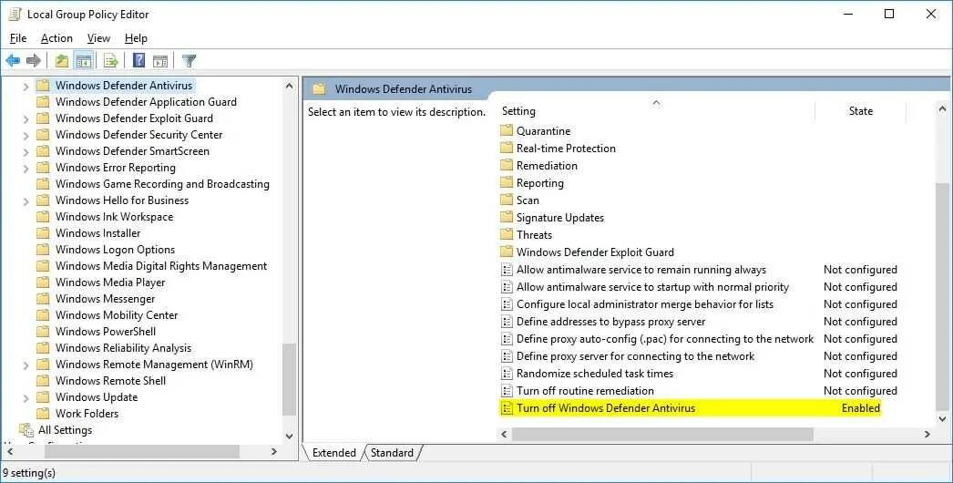Expand the Windows Hello for Business node

[26, 201]
